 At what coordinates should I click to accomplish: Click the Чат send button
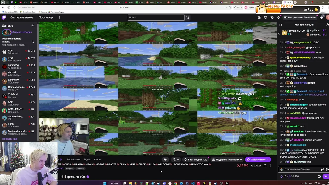pos(326,177)
